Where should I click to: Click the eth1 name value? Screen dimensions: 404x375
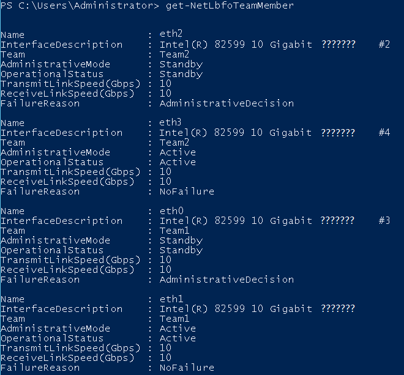(171, 299)
